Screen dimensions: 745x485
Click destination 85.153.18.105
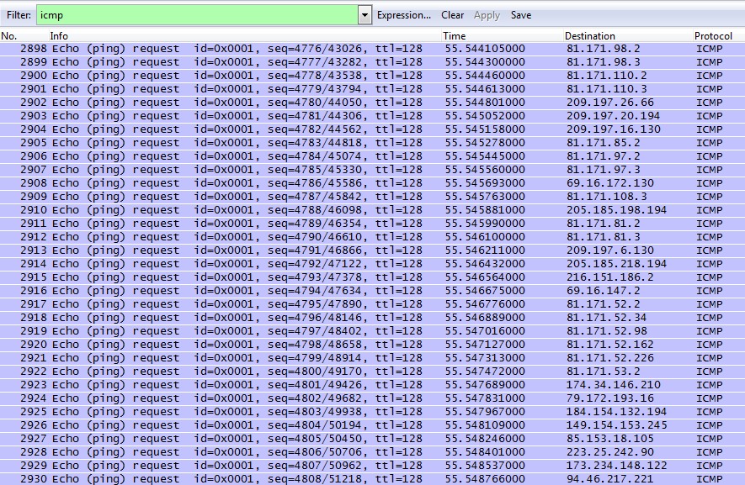pos(610,439)
